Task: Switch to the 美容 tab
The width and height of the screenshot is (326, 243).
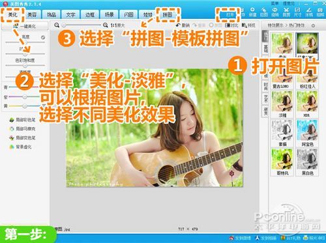Action: 32,15
